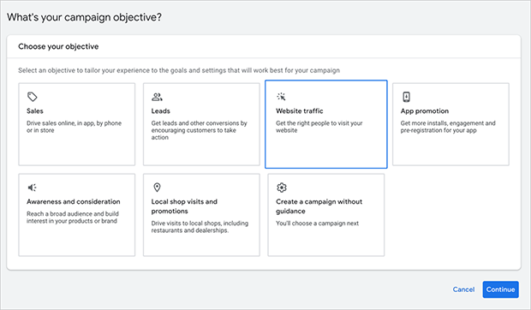531x310 pixels.
Task: Click the Leads people icon
Action: click(x=157, y=97)
